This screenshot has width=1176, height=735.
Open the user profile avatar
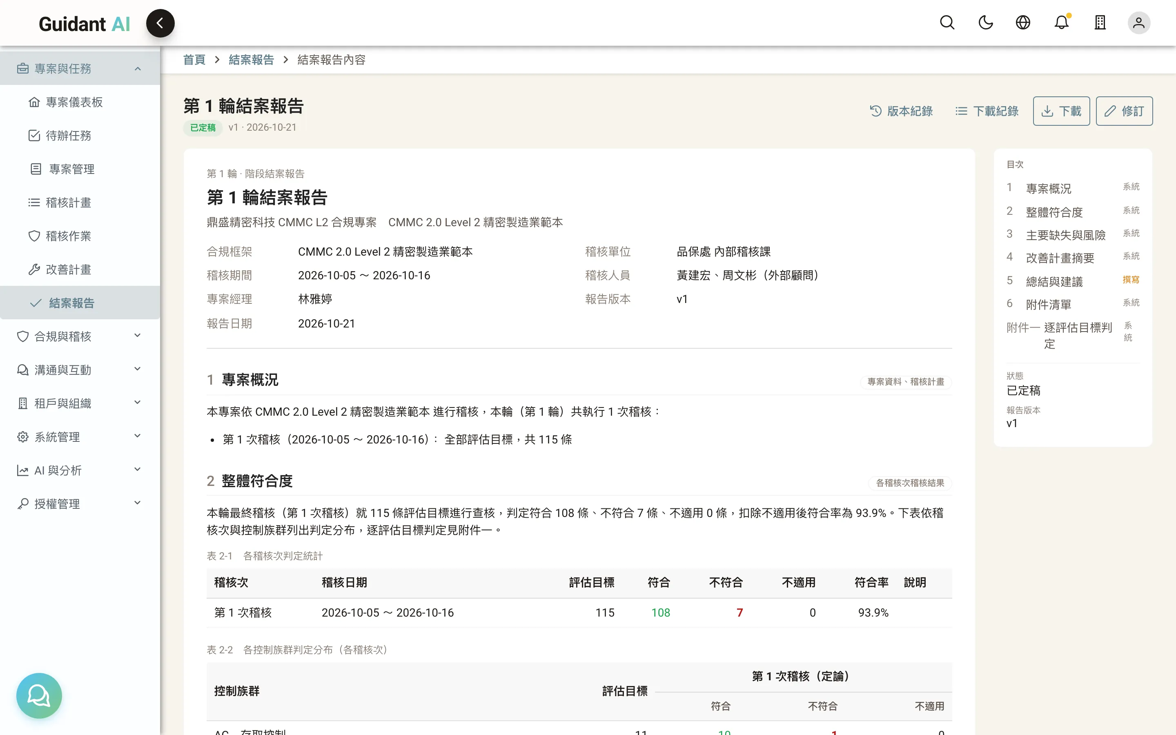point(1138,23)
